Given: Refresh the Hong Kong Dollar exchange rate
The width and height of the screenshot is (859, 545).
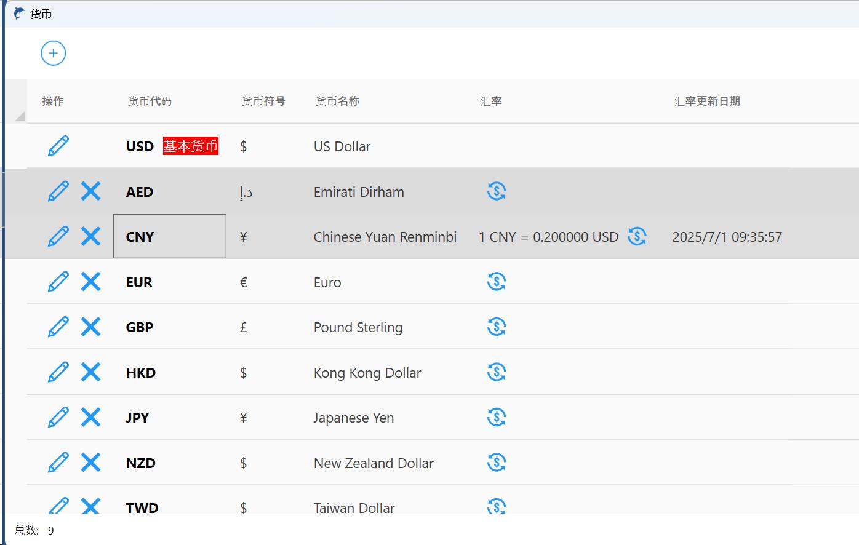Looking at the screenshot, I should [x=497, y=372].
